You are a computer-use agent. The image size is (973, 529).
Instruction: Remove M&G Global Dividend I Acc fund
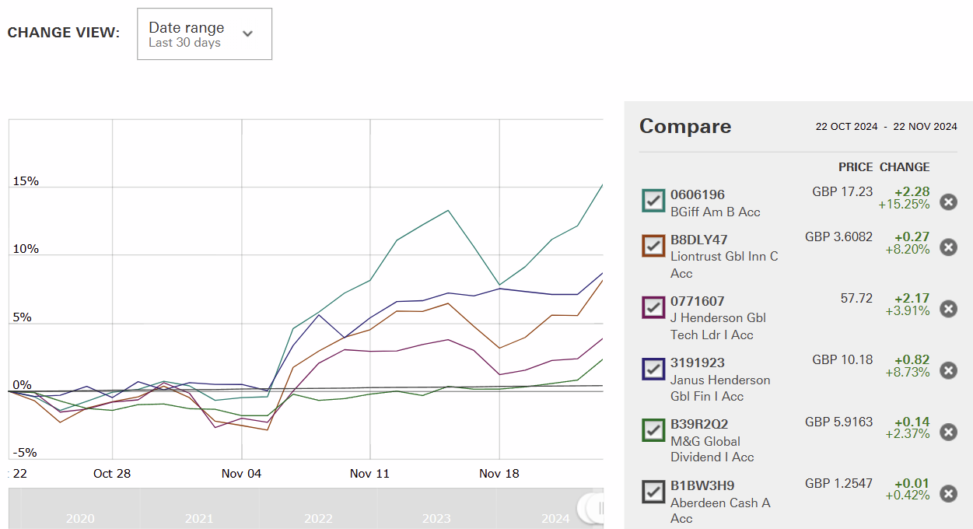[948, 432]
